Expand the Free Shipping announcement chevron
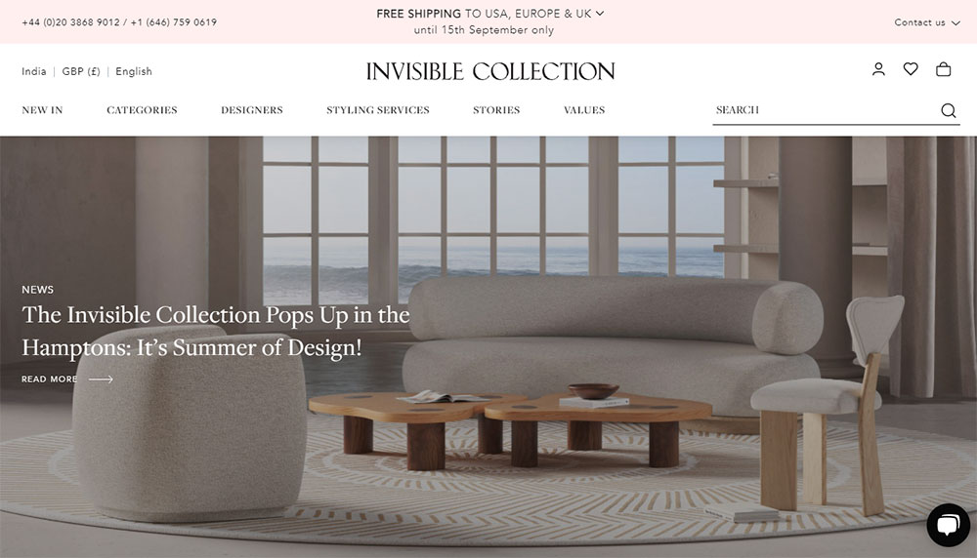Screen dimensions: 977x558 coord(600,13)
